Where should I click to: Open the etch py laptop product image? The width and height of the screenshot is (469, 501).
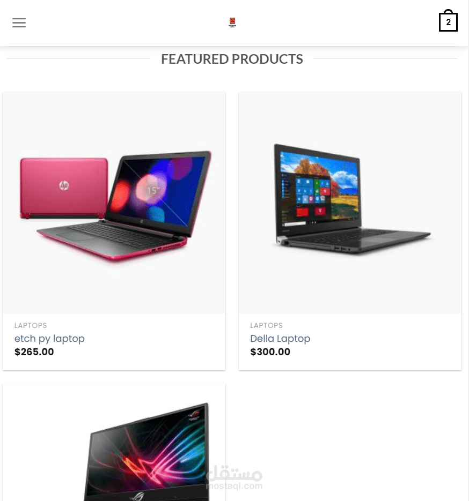coord(114,203)
